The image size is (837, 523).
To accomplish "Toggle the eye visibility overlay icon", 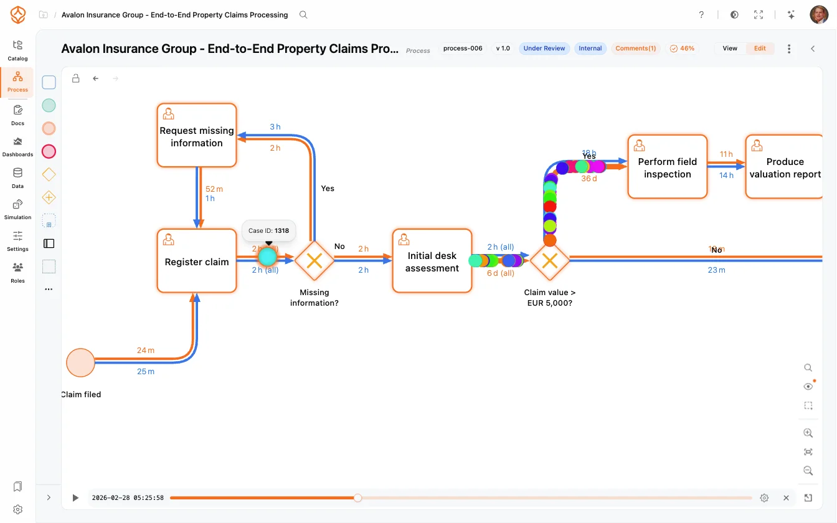I will click(x=808, y=387).
